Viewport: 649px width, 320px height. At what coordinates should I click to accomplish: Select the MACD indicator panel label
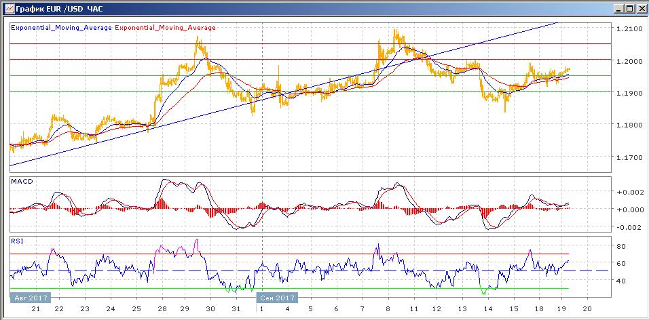(22, 182)
